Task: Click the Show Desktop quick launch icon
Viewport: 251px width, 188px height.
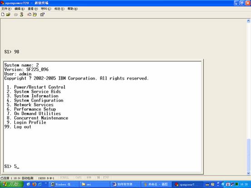Action: (29, 184)
